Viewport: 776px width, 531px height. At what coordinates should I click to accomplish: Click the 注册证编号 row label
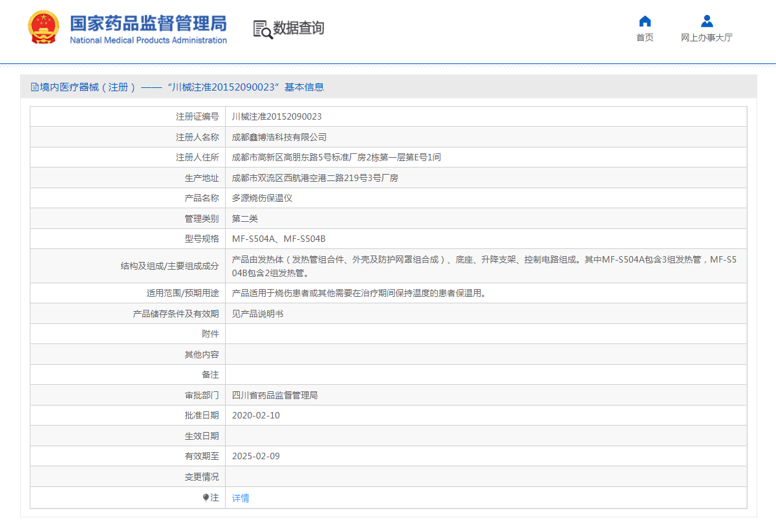(x=197, y=116)
